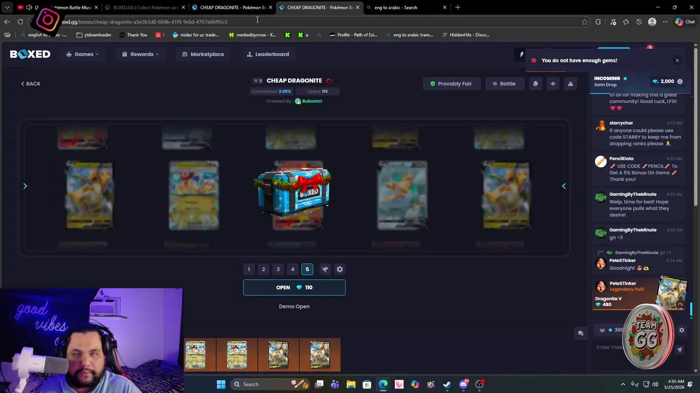The width and height of the screenshot is (700, 393).
Task: Open Discord from taskbar
Action: pos(463,384)
